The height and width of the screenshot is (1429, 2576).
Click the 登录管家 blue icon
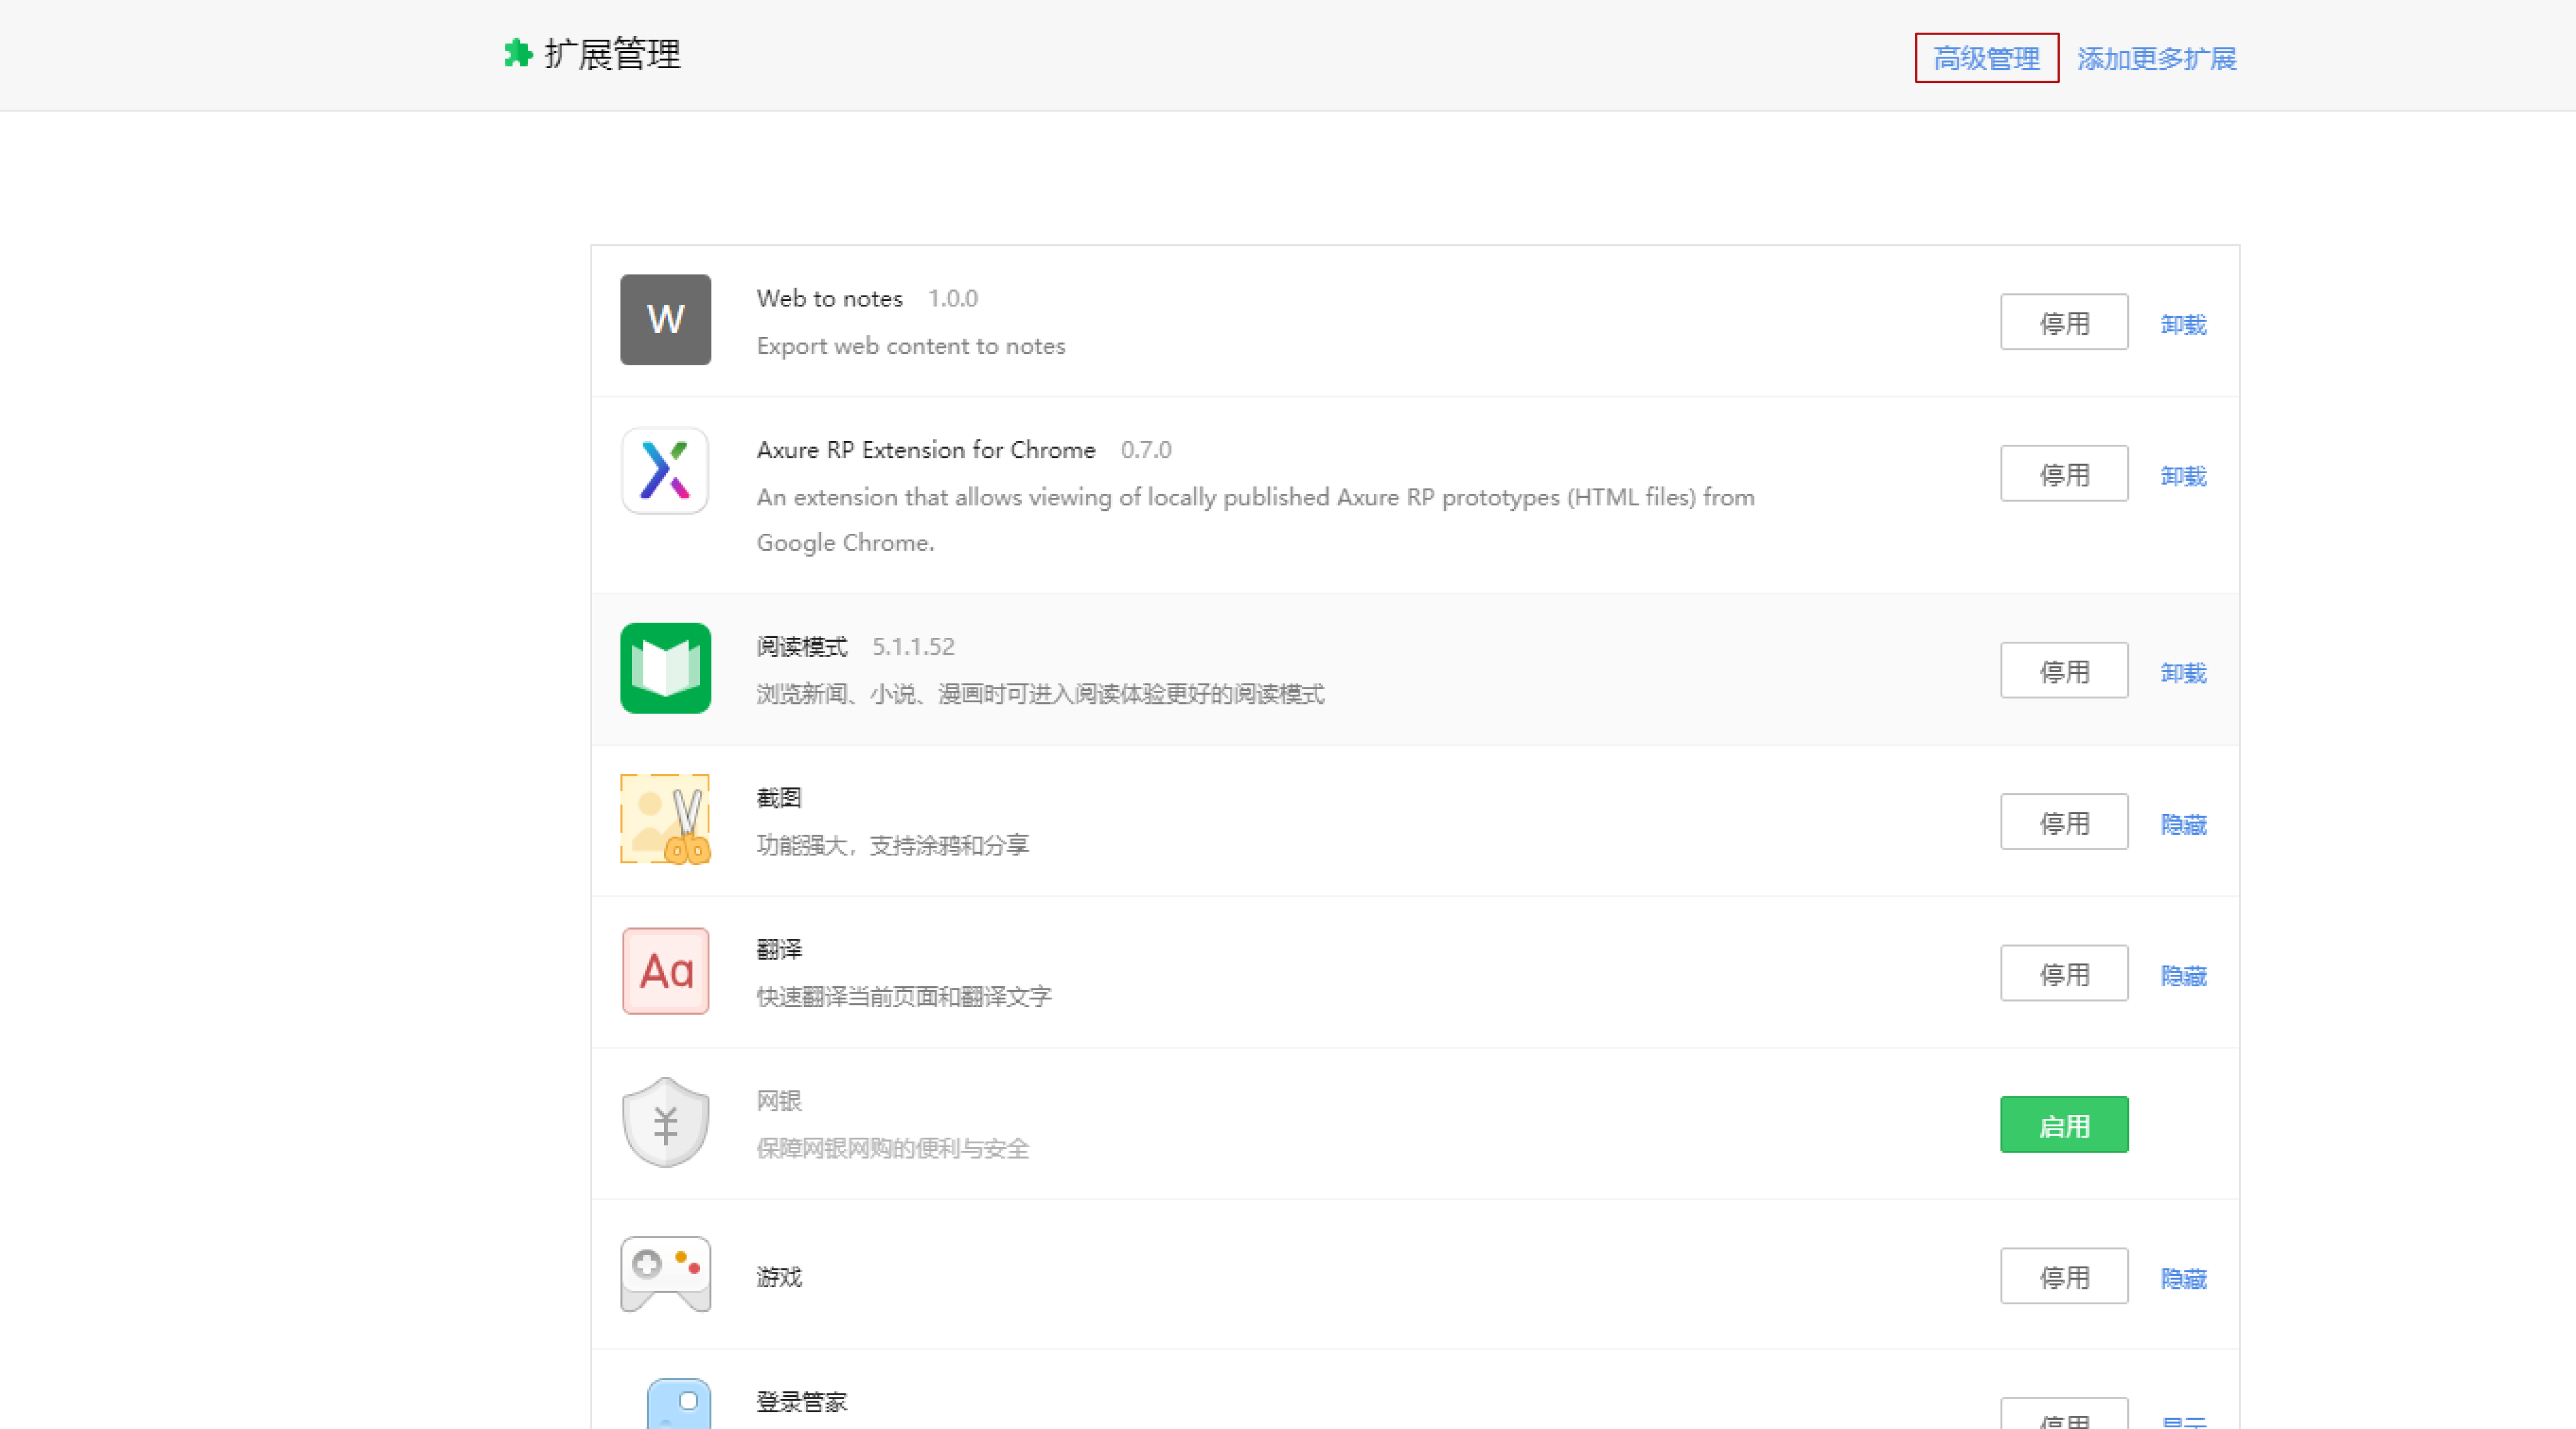coord(679,1404)
